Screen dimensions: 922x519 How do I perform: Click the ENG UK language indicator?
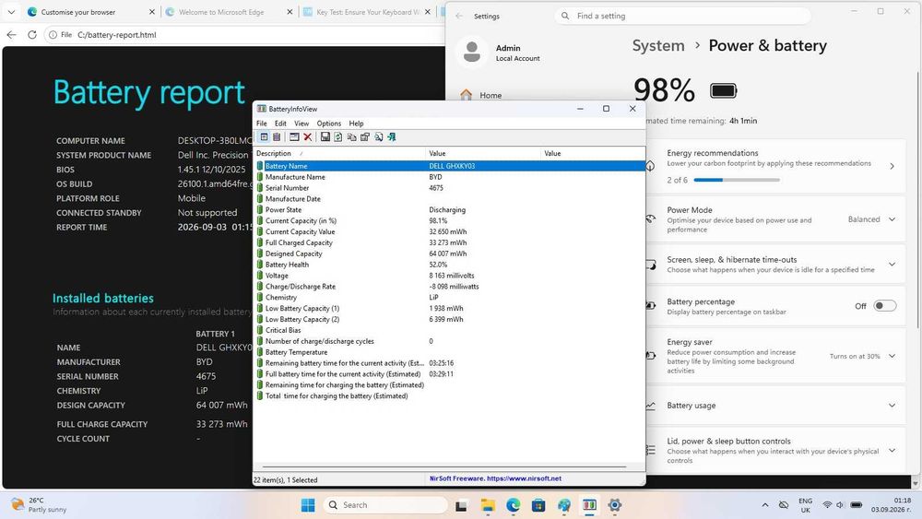coord(805,505)
